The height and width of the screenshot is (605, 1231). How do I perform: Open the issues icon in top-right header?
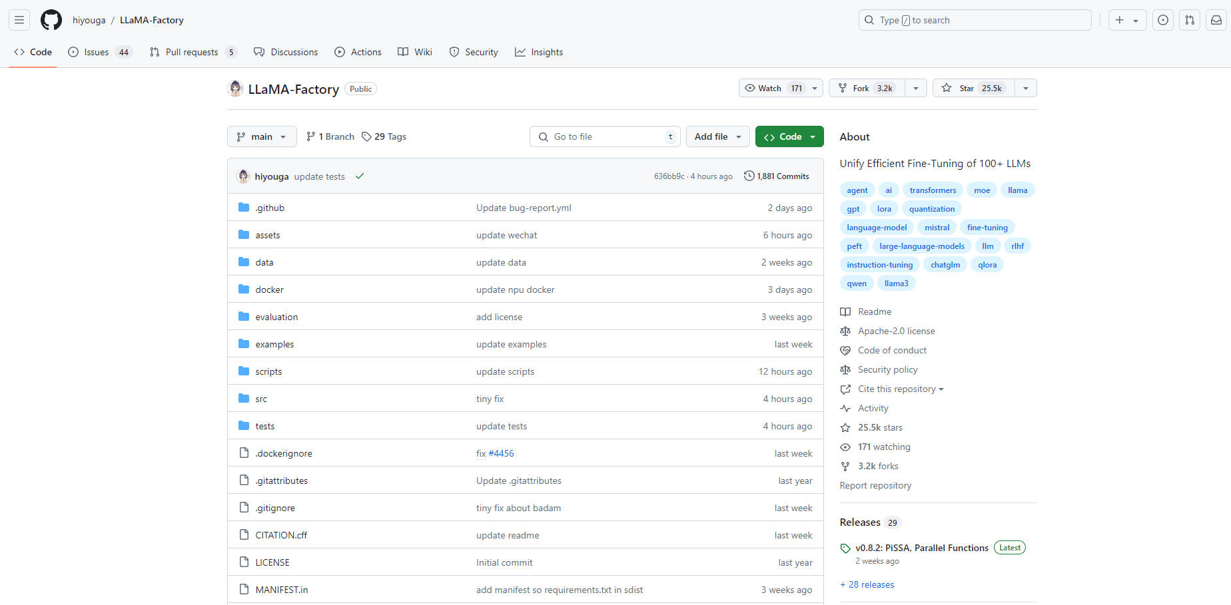point(1162,20)
